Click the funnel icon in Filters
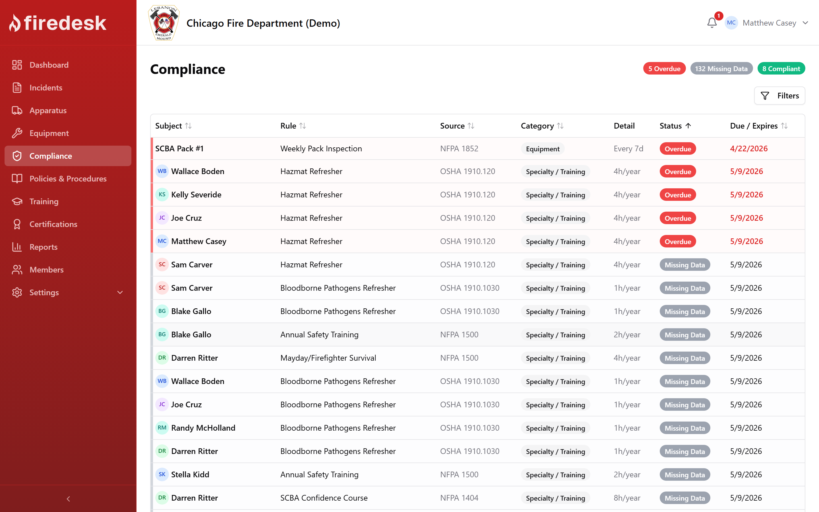 (765, 96)
